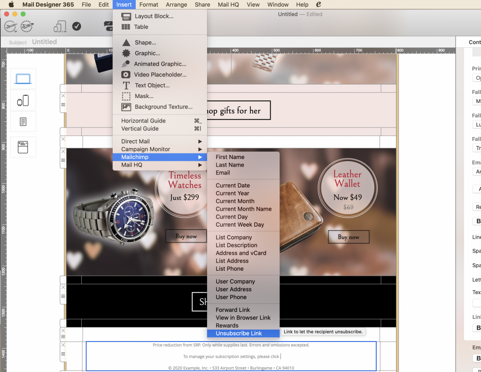Click move handle of watch image block
The width and height of the screenshot is (481, 372).
tap(63, 160)
